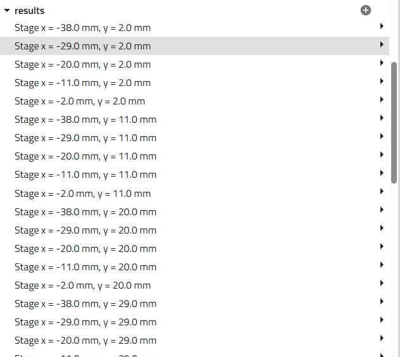Screen dimensions: 400x357
Task: Expand arrow for x = -2.0, y = 11.0 row
Action: coord(382,192)
